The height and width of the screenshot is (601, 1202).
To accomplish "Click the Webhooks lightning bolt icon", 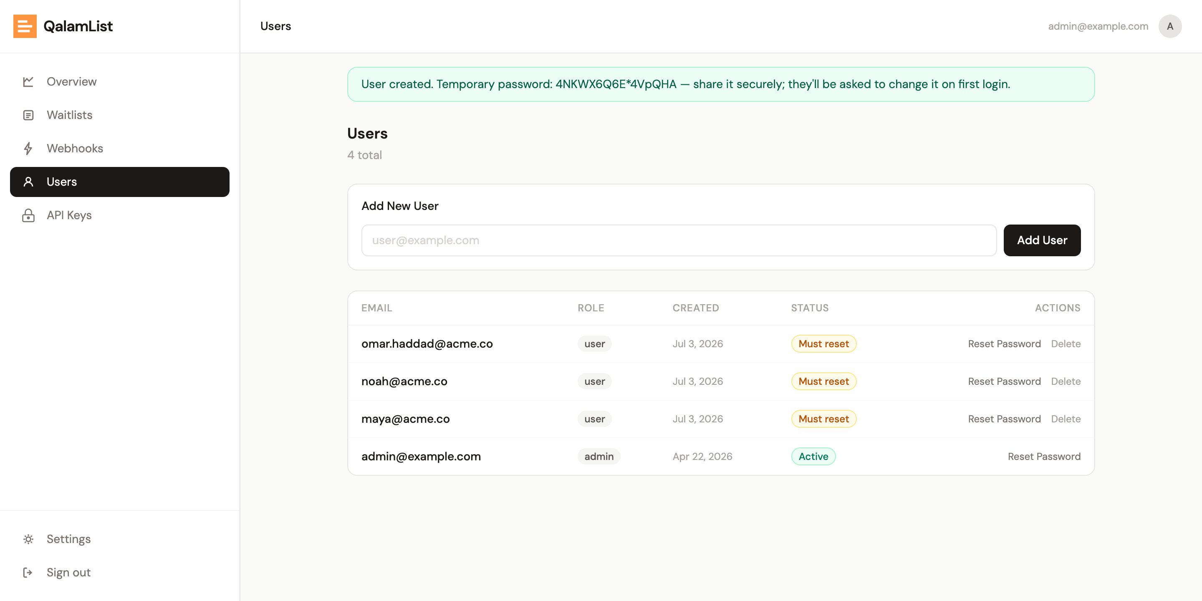I will point(28,149).
